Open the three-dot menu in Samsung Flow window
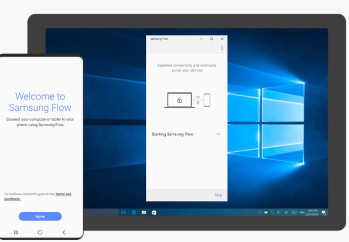349x242 pixels. pyautogui.click(x=222, y=48)
